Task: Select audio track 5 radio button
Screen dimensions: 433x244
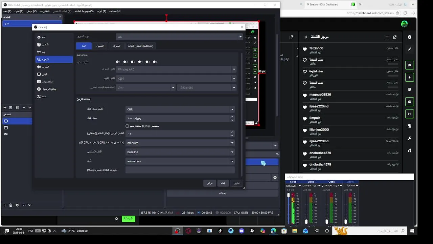Action: click(x=147, y=62)
